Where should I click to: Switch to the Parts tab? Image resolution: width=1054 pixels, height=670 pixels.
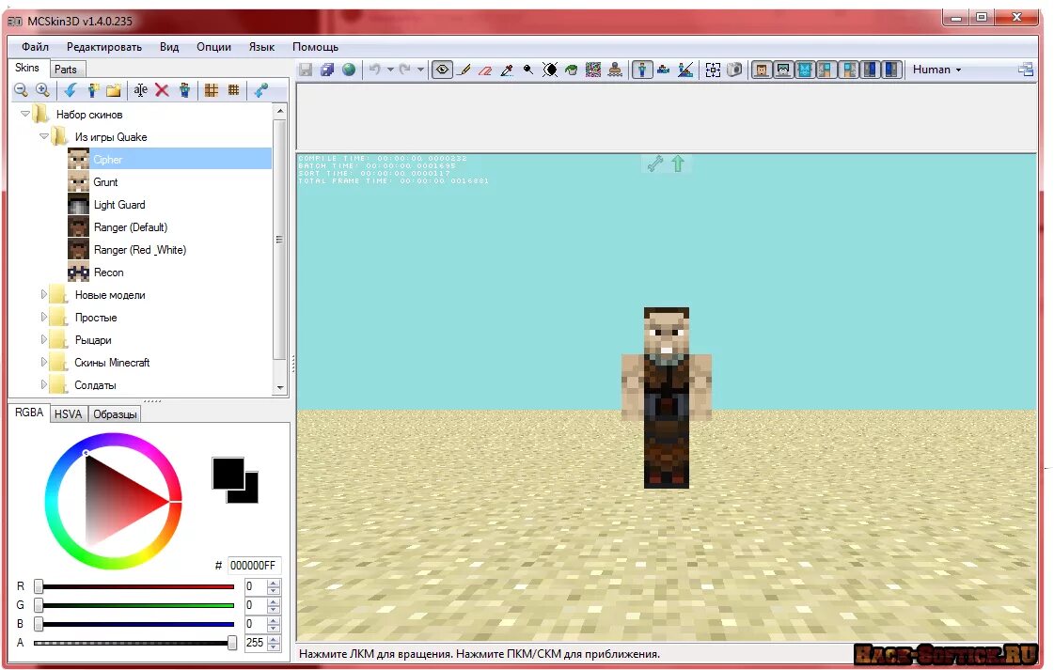[x=66, y=70]
